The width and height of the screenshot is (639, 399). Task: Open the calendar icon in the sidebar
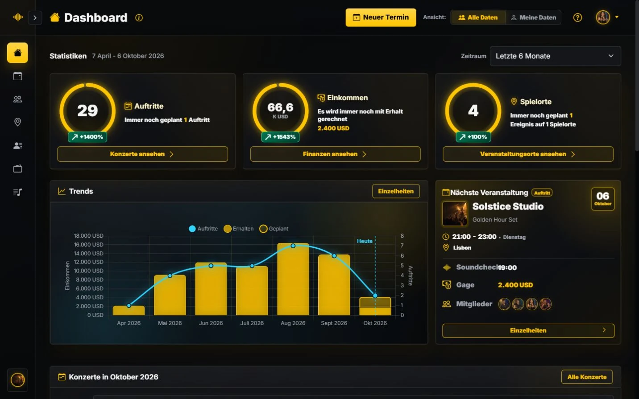click(17, 76)
